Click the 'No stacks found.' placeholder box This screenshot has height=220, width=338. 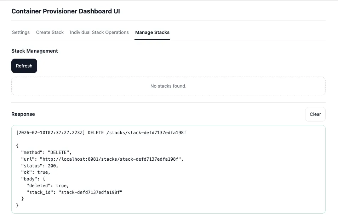coord(168,86)
